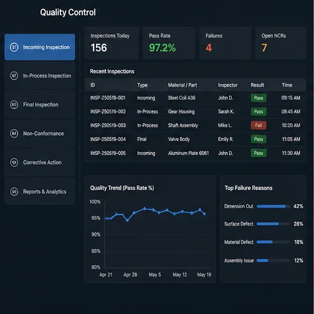
Task: Click the 10:20 AM time cell
Action: click(291, 125)
